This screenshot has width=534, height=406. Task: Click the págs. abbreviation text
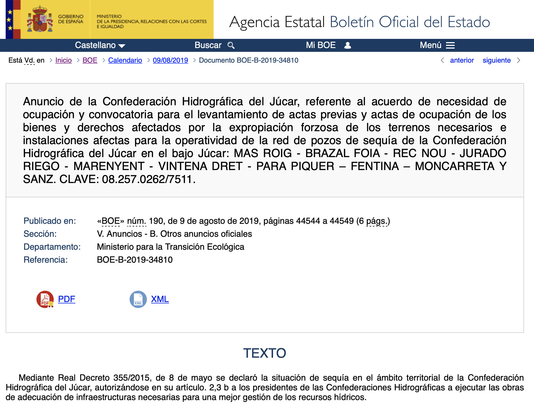tap(377, 221)
